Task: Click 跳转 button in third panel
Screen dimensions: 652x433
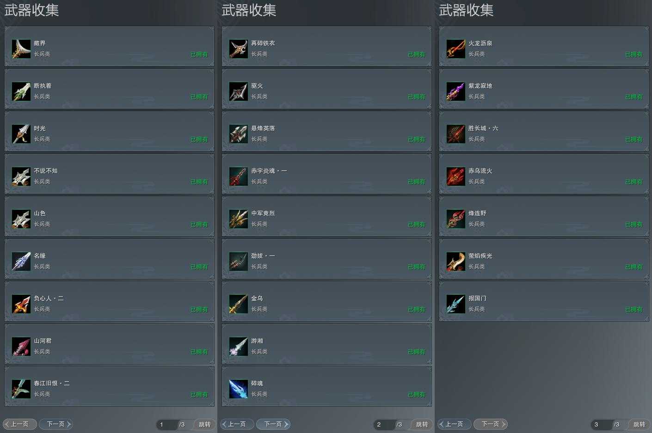Action: 639,424
